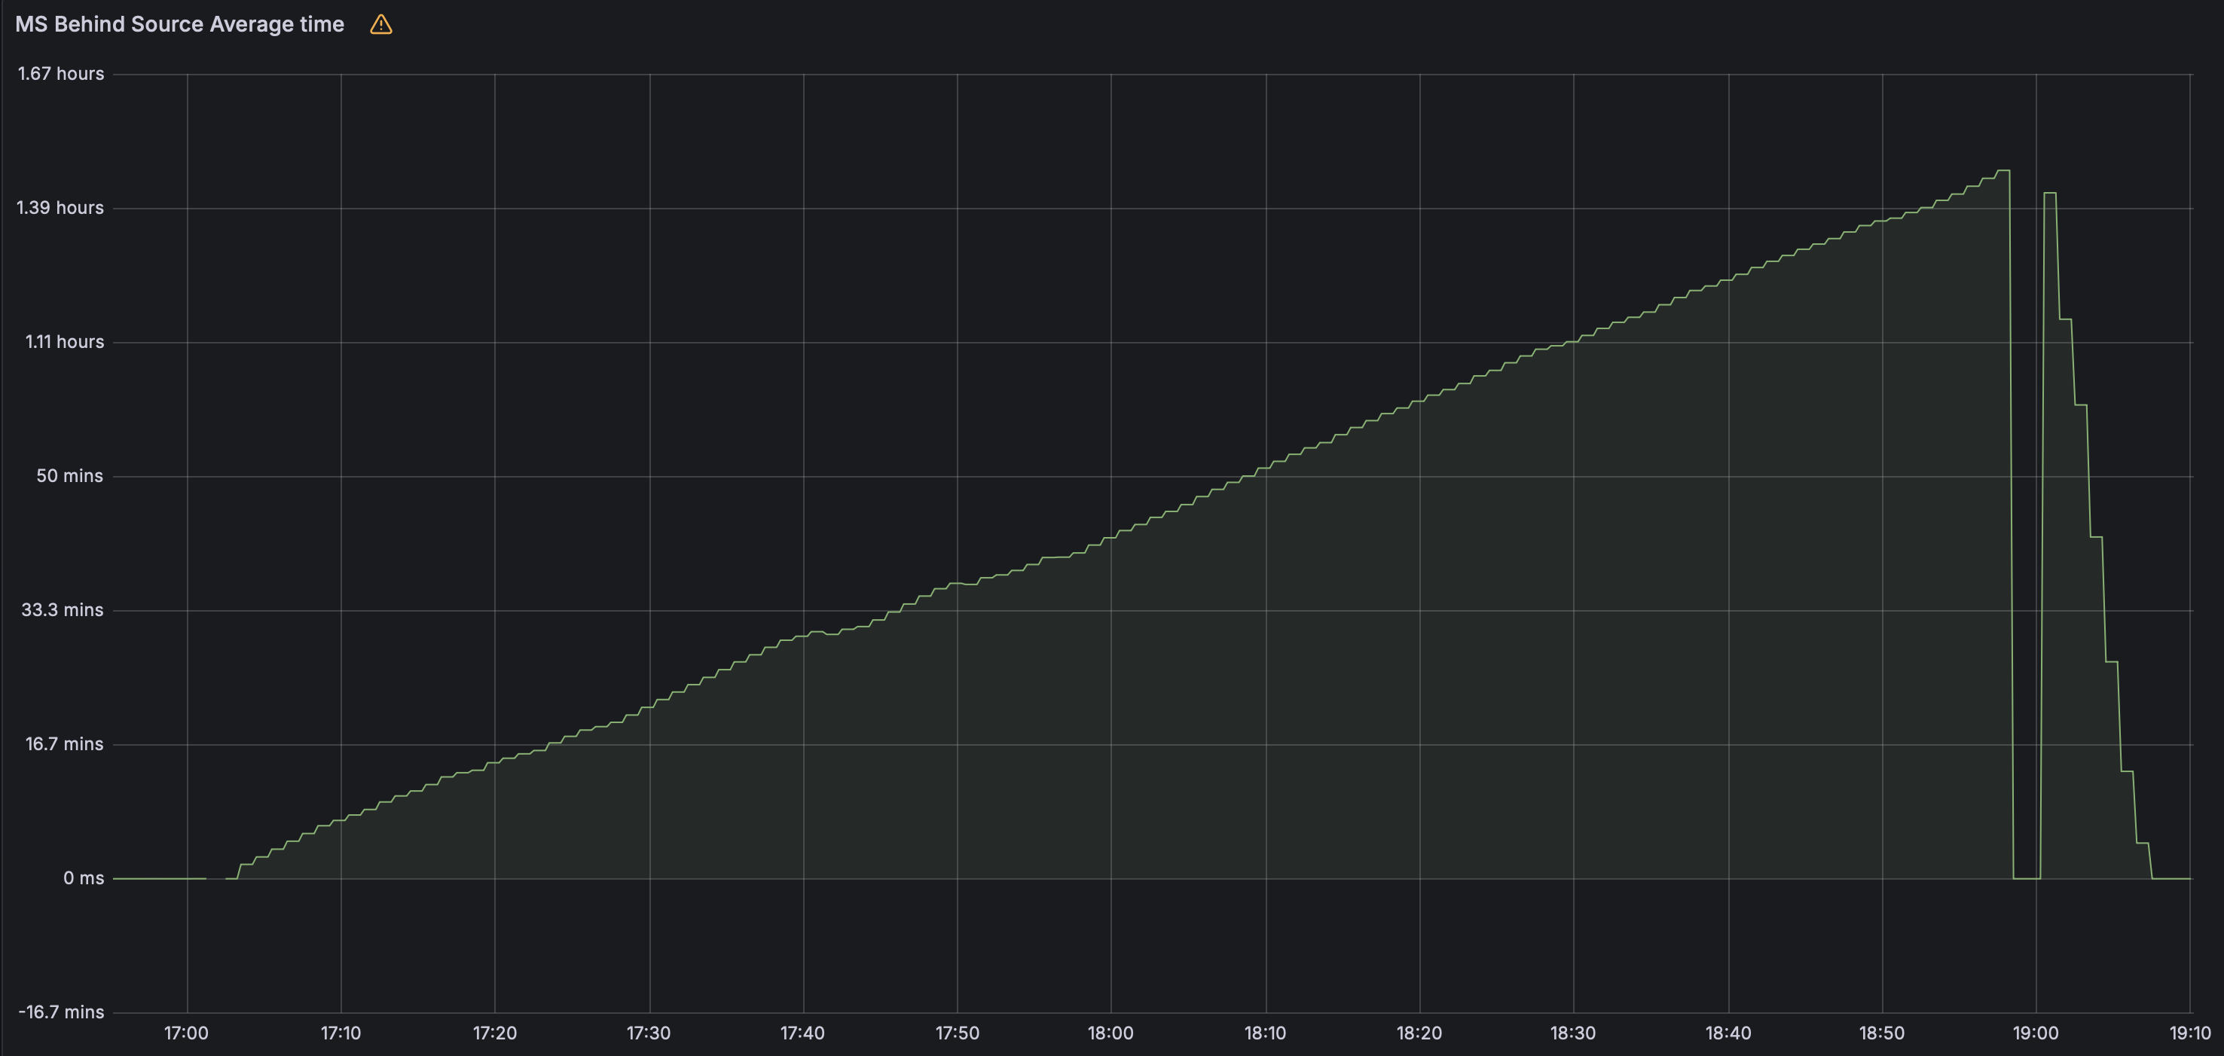Click the '17:20' time axis label
2224x1056 pixels.
coord(495,1033)
